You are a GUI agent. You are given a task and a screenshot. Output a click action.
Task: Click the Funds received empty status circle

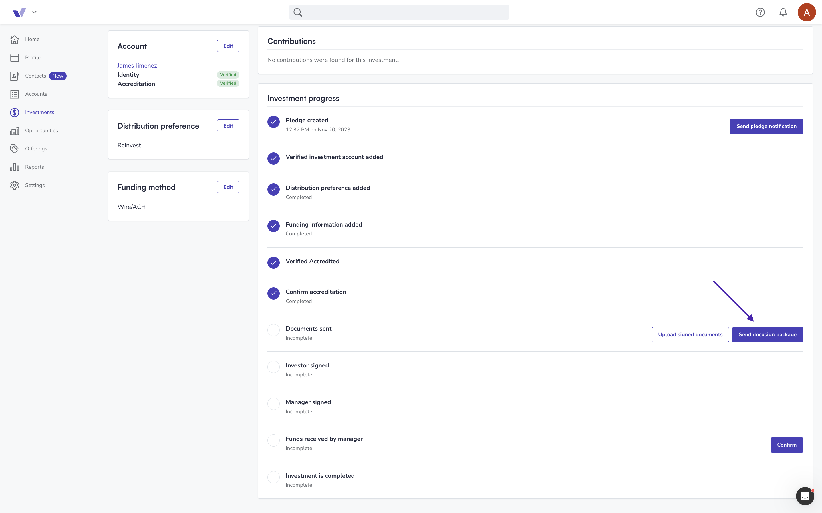273,440
